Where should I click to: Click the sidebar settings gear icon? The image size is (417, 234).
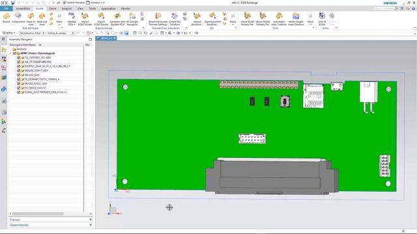[x=3, y=39]
